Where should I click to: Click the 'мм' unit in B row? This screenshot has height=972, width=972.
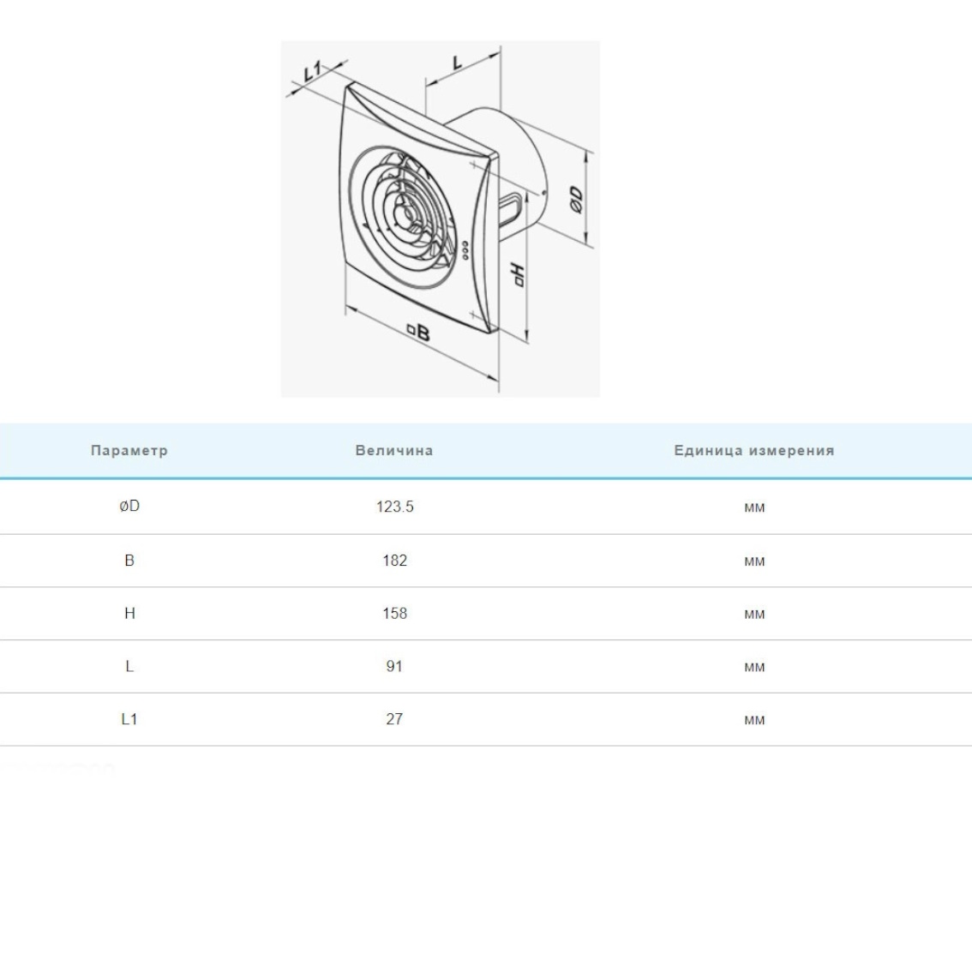coord(754,561)
